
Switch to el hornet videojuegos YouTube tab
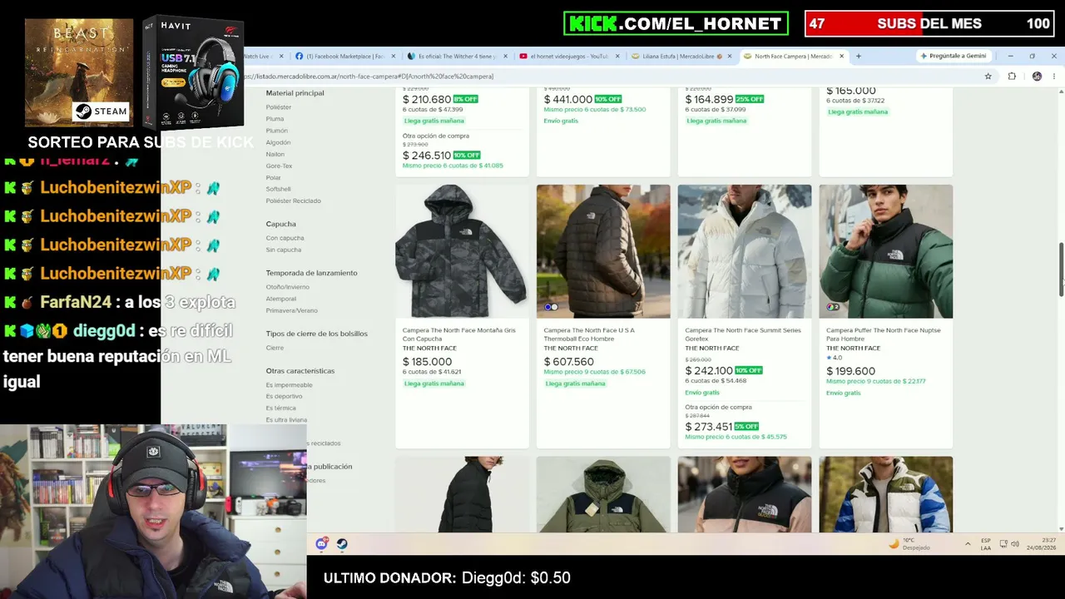pos(569,57)
